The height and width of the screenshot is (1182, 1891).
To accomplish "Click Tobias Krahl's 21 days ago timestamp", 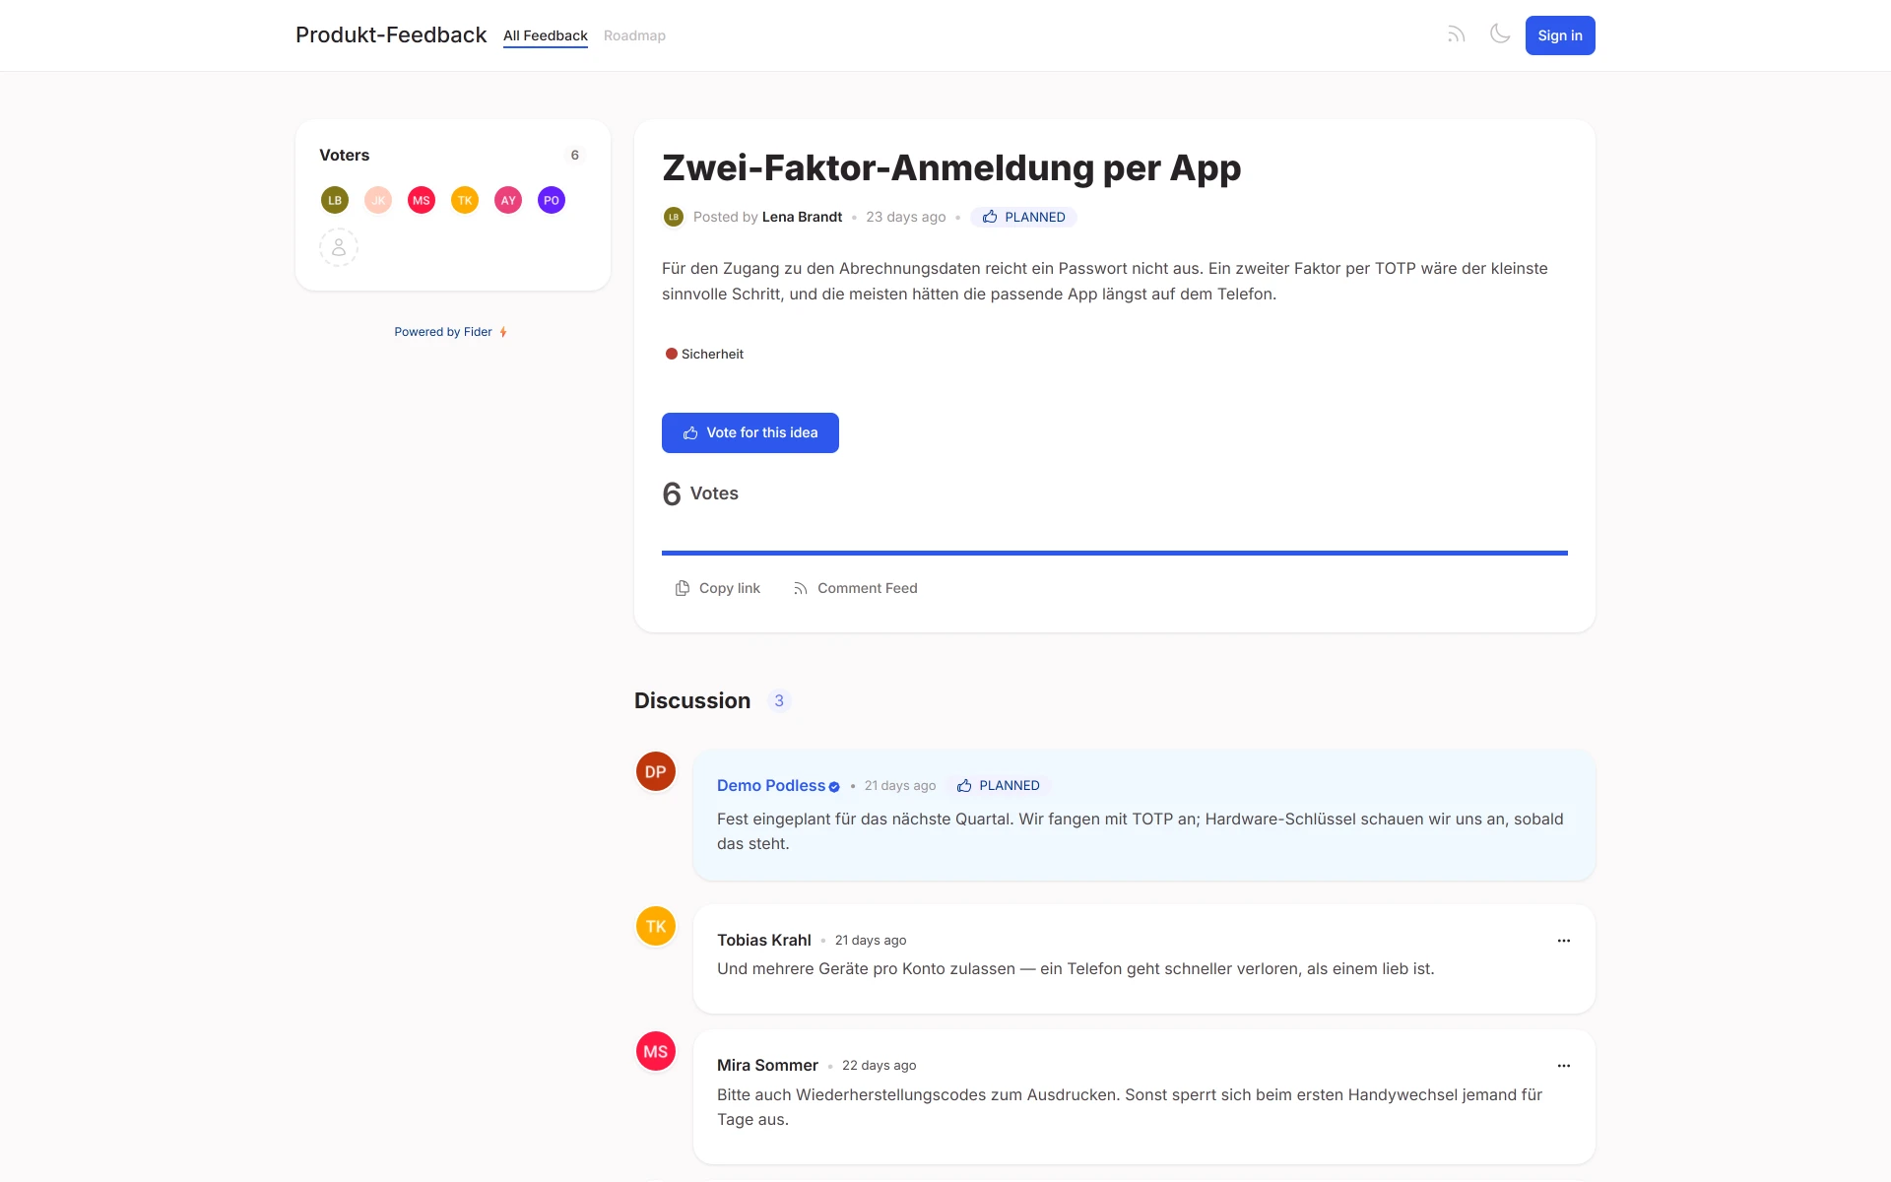I will pyautogui.click(x=871, y=940).
